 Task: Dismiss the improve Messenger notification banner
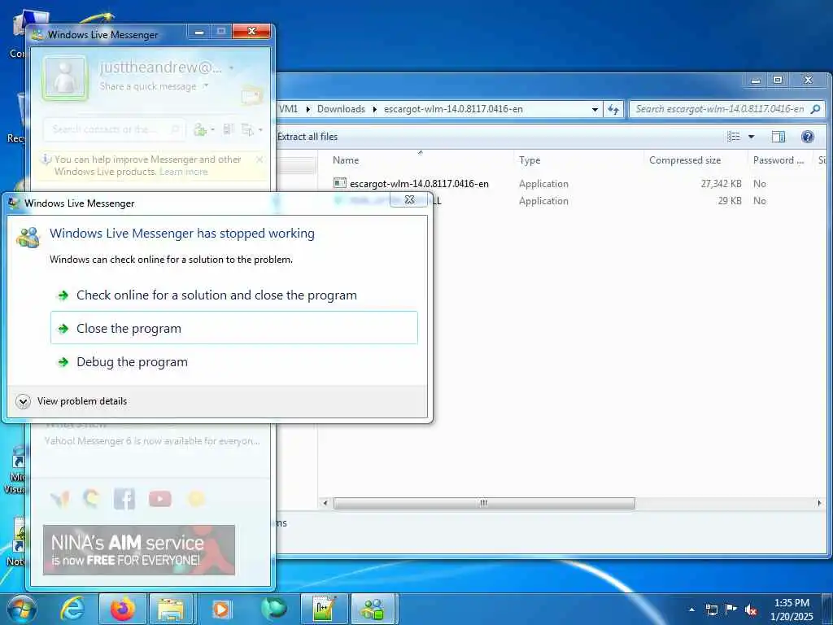click(259, 159)
